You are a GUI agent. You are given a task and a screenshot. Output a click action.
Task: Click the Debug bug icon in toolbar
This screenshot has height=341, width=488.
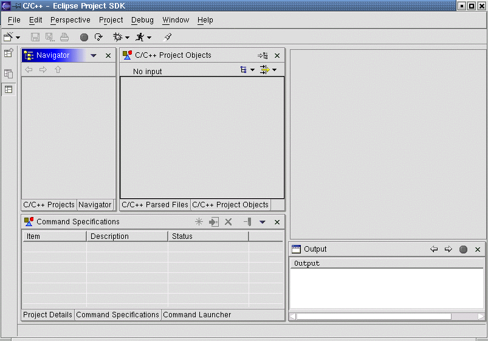click(118, 37)
